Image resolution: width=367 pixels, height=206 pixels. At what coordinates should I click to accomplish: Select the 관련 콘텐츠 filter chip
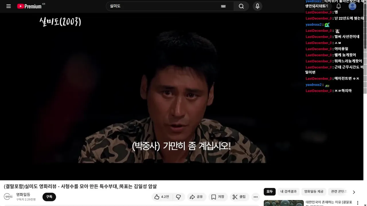tap(339, 192)
